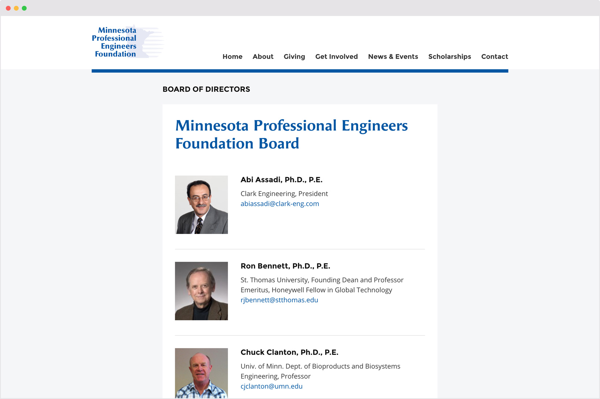The width and height of the screenshot is (600, 399).
Task: Open the Home menu item
Action: point(232,57)
